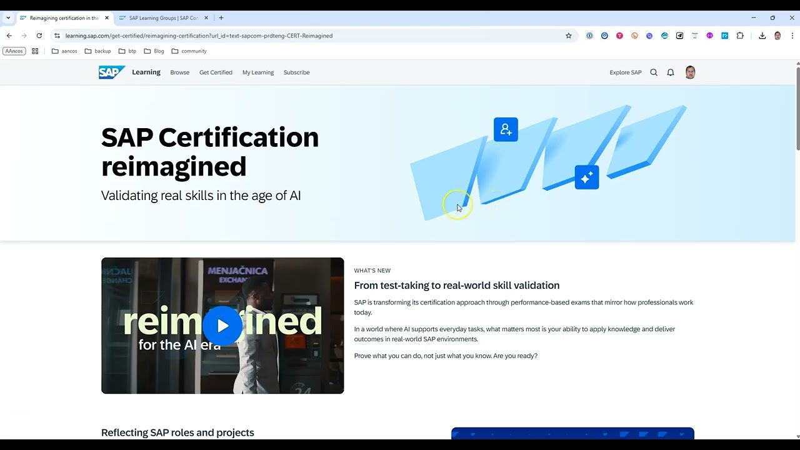800x450 pixels.
Task: Open the Chrome three-dot menu
Action: pyautogui.click(x=792, y=36)
